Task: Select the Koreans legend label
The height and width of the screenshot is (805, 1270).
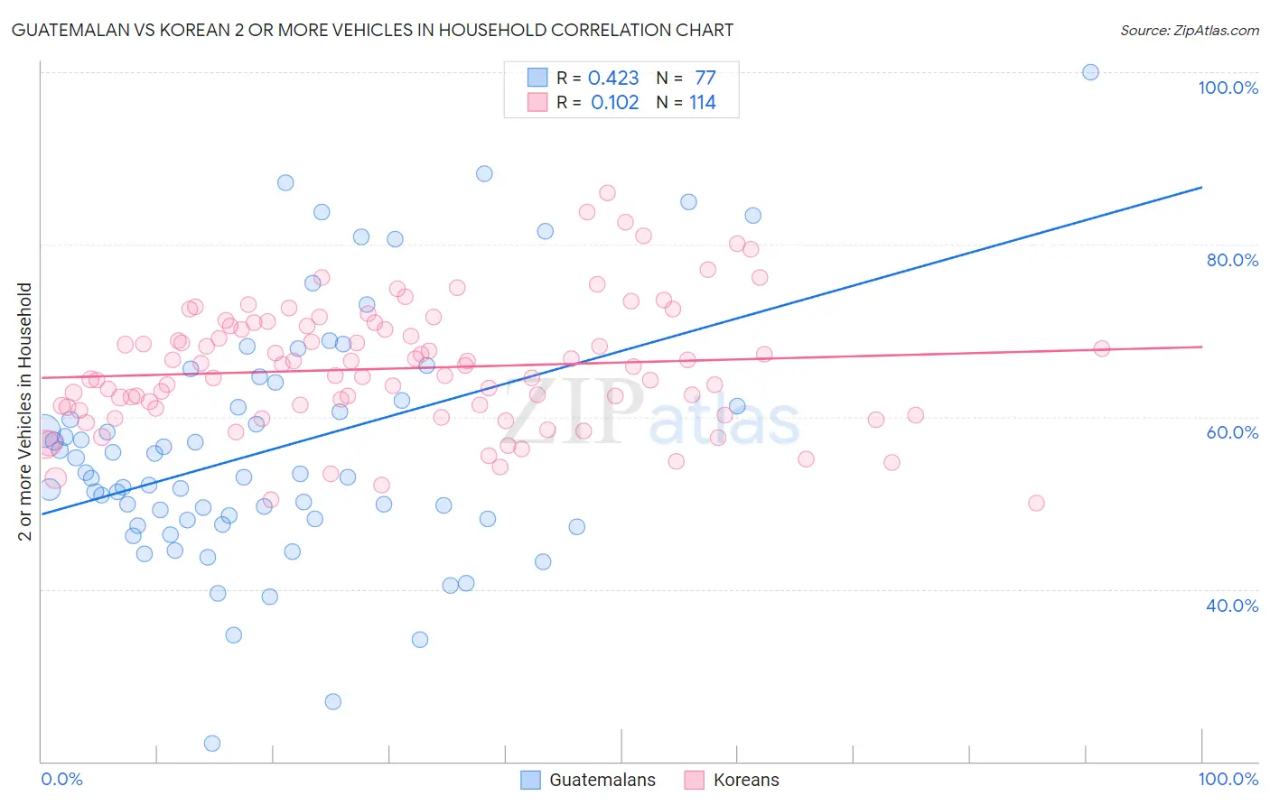Action: pos(746,780)
